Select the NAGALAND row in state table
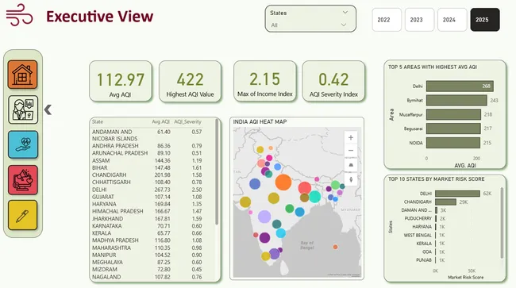Image resolution: width=516 pixels, height=288 pixels. (x=147, y=277)
